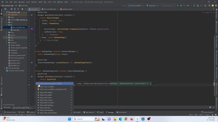
Task: Start debugging with the green bug icon
Action: point(181,5)
